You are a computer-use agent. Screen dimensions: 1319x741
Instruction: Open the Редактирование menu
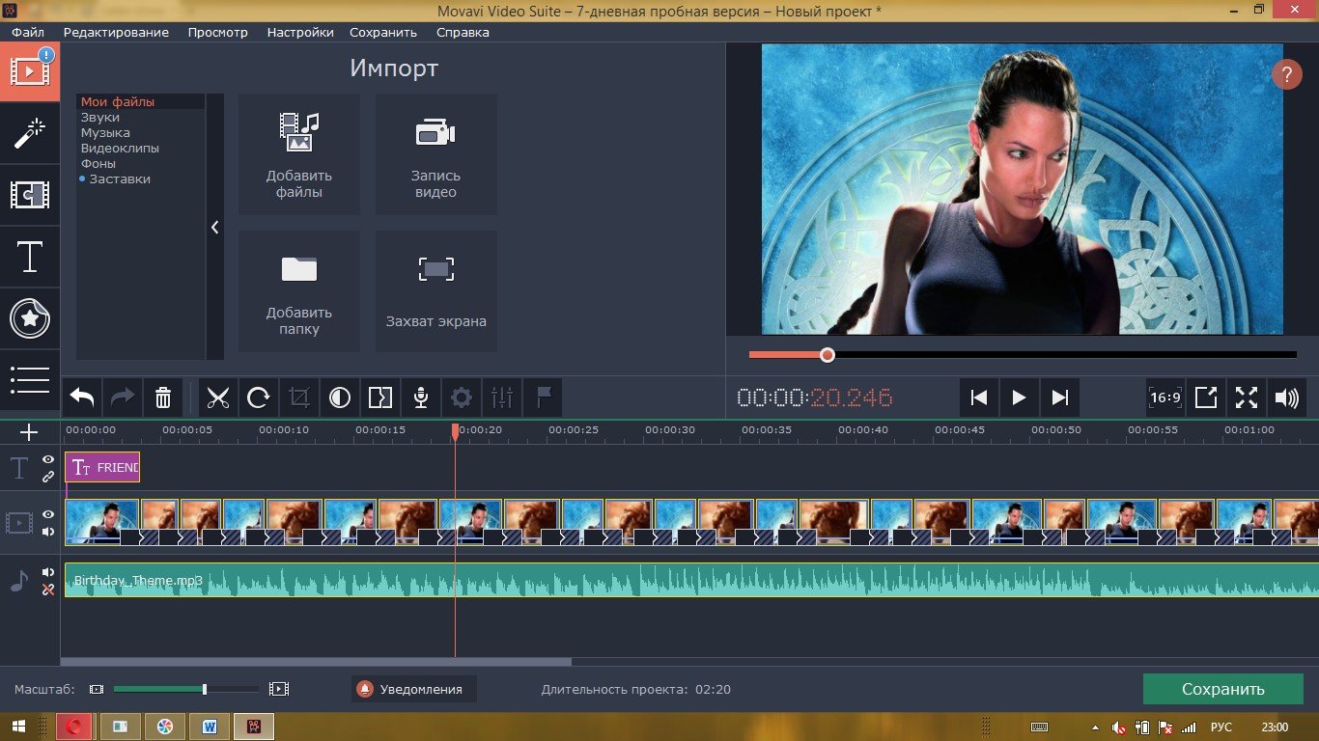tap(116, 32)
